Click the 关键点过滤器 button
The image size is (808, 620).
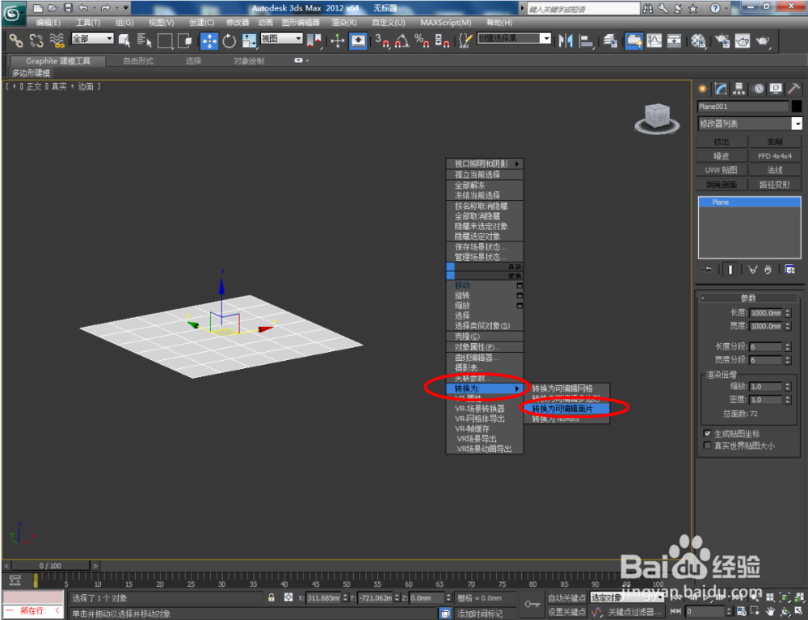click(633, 612)
